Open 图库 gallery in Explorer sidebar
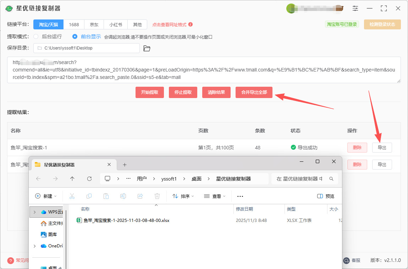 pyautogui.click(x=49, y=234)
